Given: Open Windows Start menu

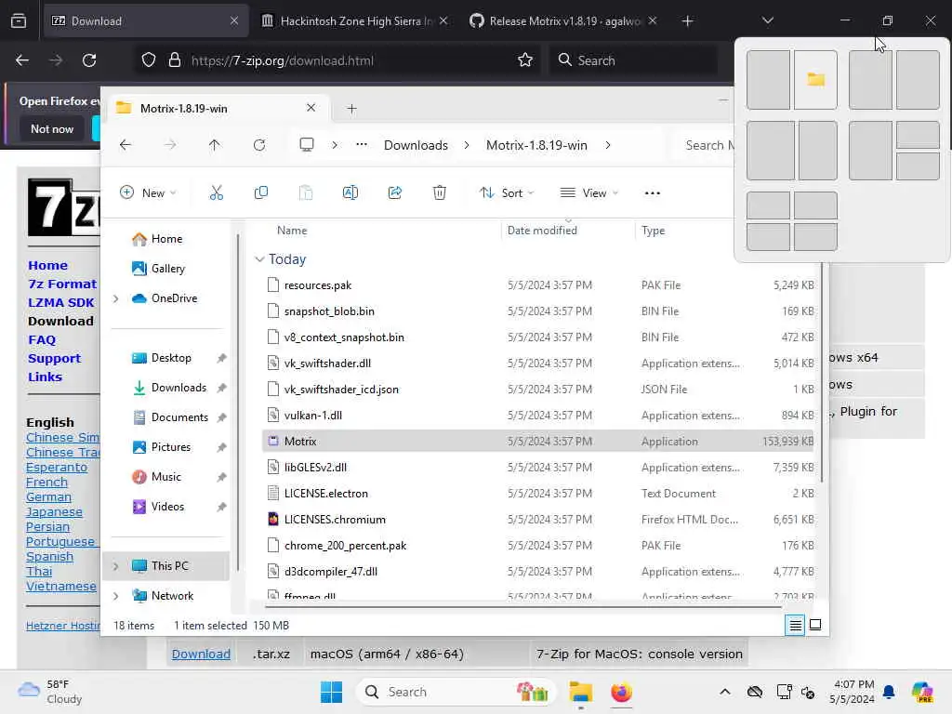Looking at the screenshot, I should [332, 692].
